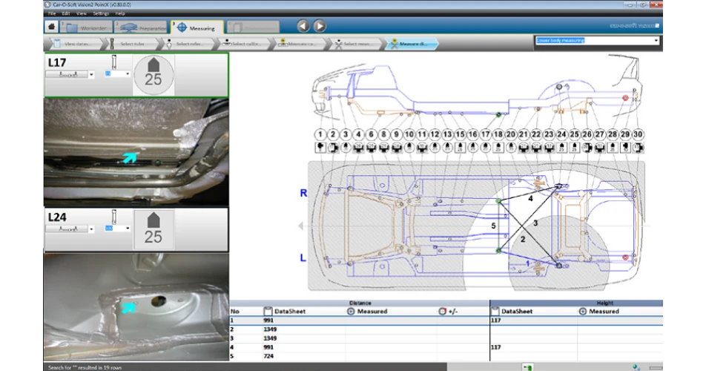Click the green status bar icon
Screen dimensions: 706x371
point(527,367)
